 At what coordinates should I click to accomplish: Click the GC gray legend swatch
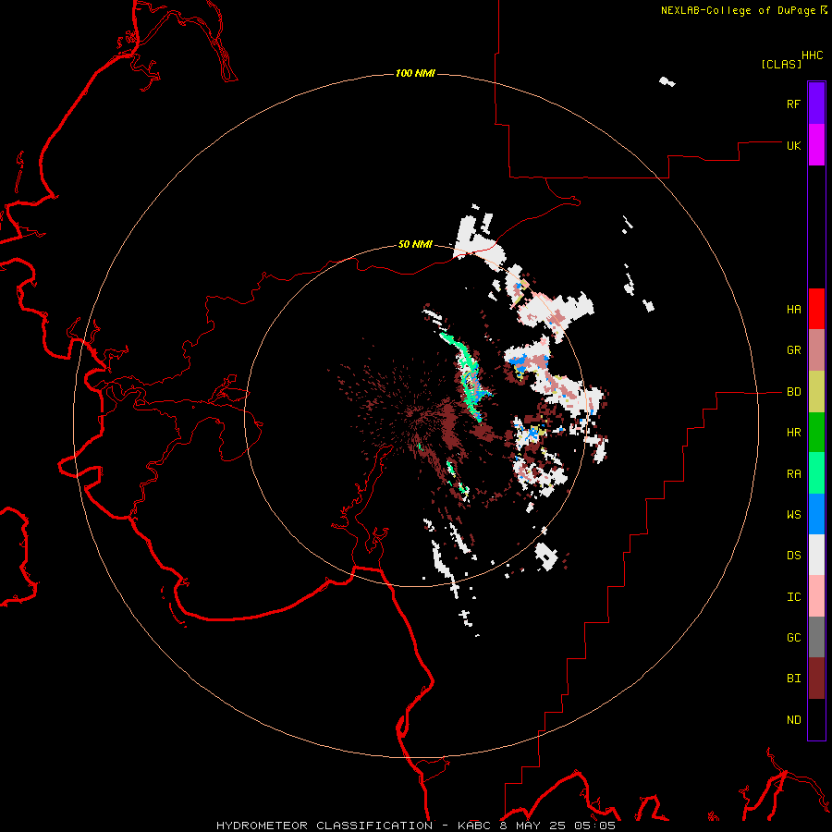coord(816,637)
